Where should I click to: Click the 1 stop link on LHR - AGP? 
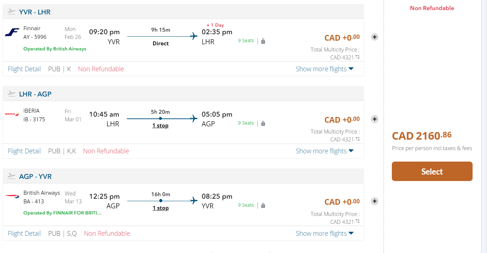pyautogui.click(x=160, y=126)
